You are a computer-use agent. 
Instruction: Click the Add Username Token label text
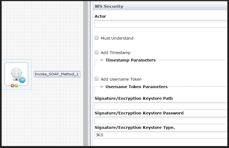pos(121,79)
